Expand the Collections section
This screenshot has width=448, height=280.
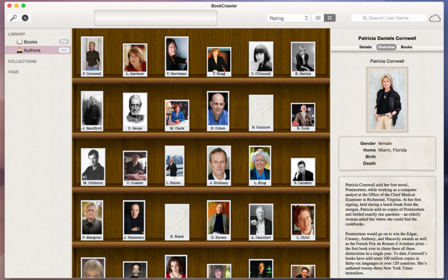(22, 61)
